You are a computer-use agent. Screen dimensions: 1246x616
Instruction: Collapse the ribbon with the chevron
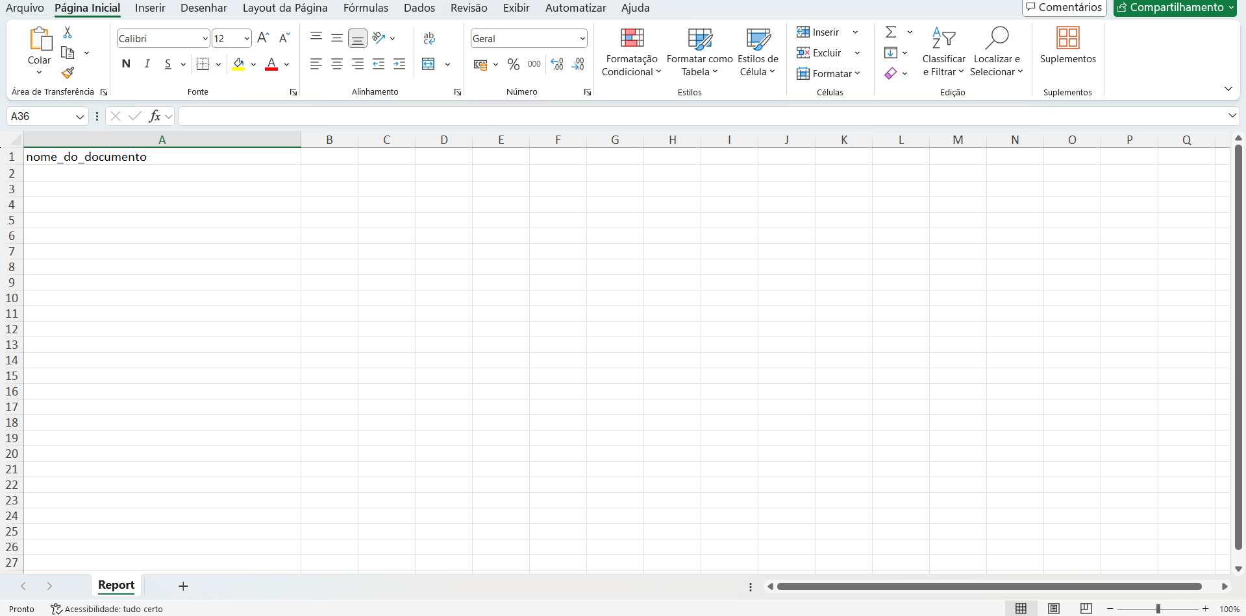click(1228, 89)
